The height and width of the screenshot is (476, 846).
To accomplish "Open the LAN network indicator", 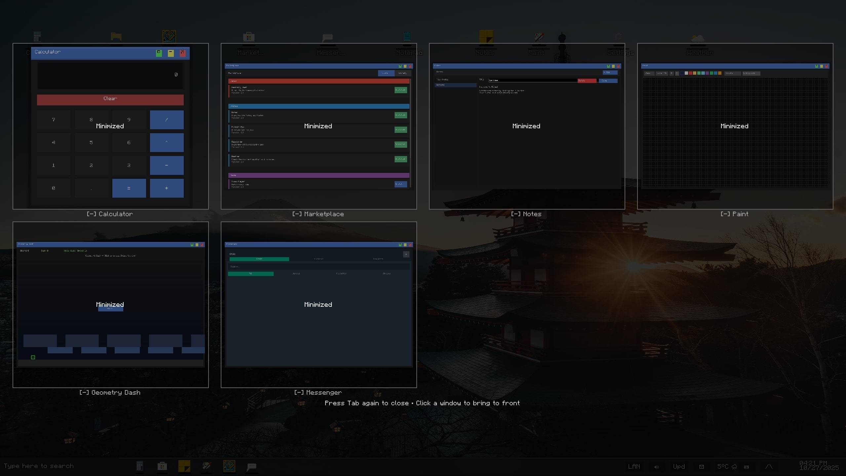I will tap(634, 466).
